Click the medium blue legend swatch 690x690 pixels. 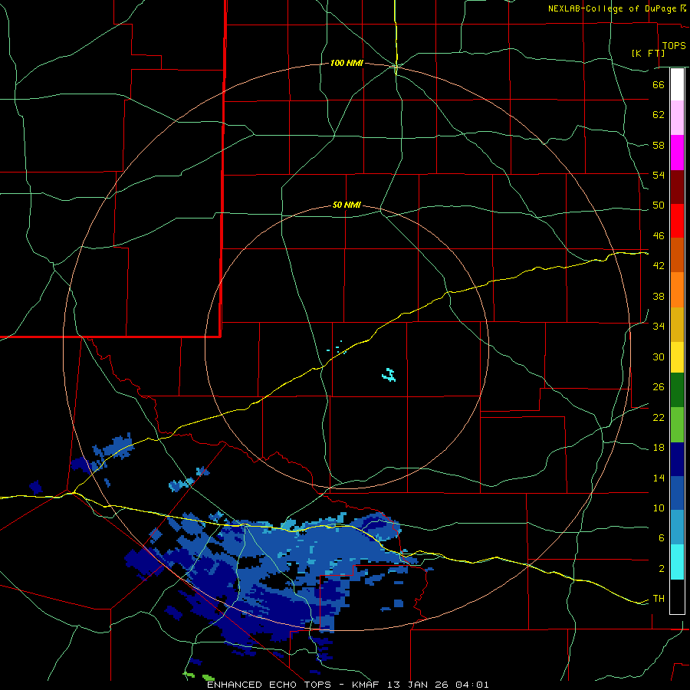point(677,493)
